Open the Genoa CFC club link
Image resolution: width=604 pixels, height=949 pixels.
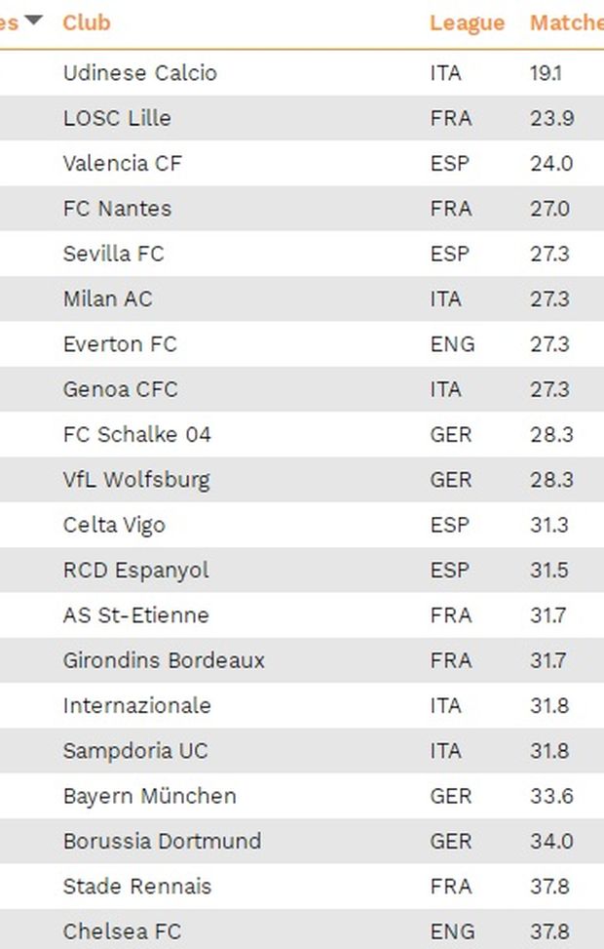(121, 389)
